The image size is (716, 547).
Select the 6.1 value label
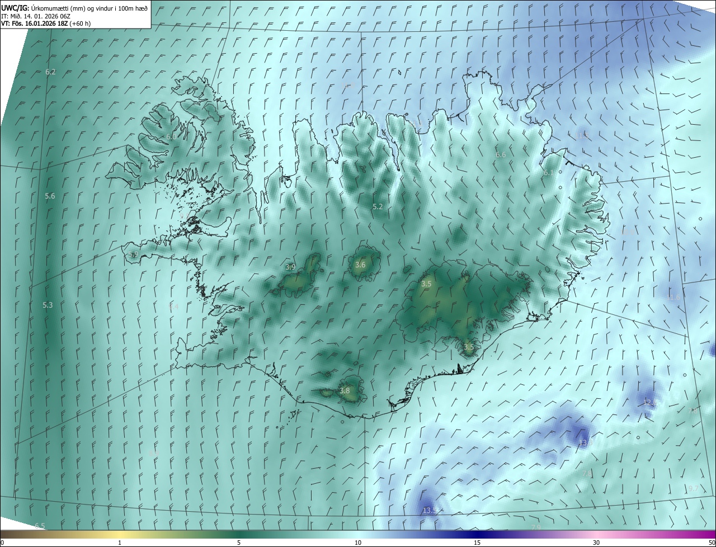click(x=548, y=173)
